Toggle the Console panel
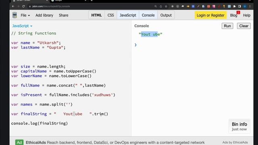The height and width of the screenshot is (145, 258). [x=148, y=15]
